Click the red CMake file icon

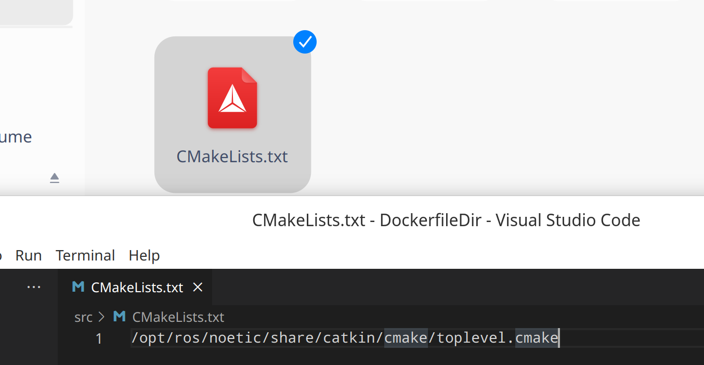(232, 98)
